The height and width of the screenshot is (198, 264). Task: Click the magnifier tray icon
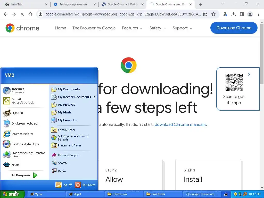click(x=245, y=194)
